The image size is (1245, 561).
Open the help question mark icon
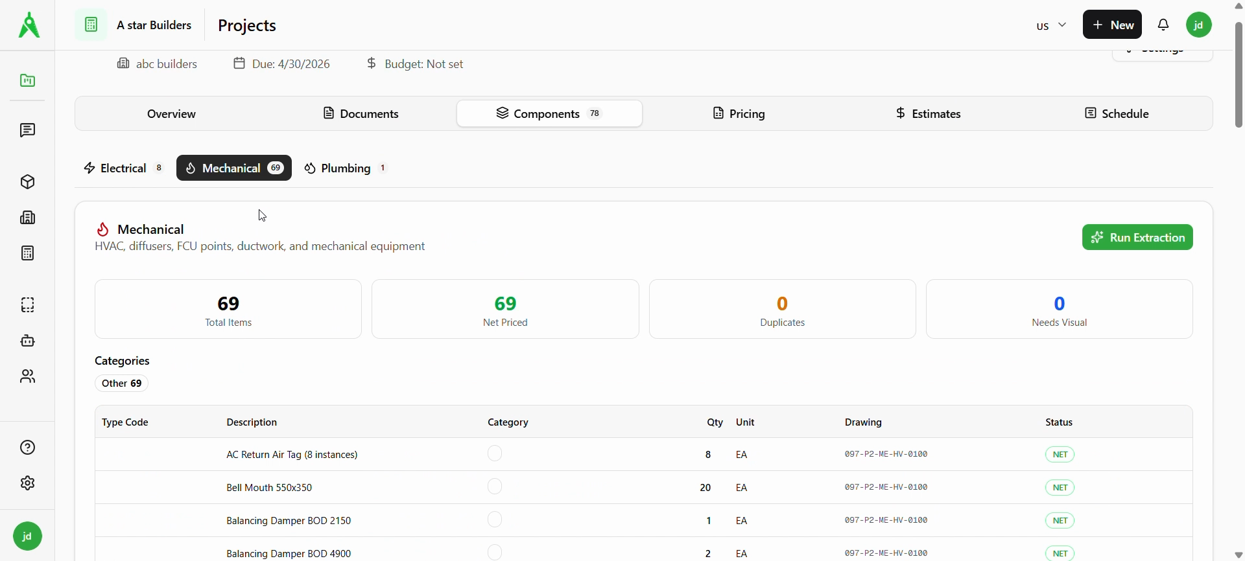coord(27,448)
